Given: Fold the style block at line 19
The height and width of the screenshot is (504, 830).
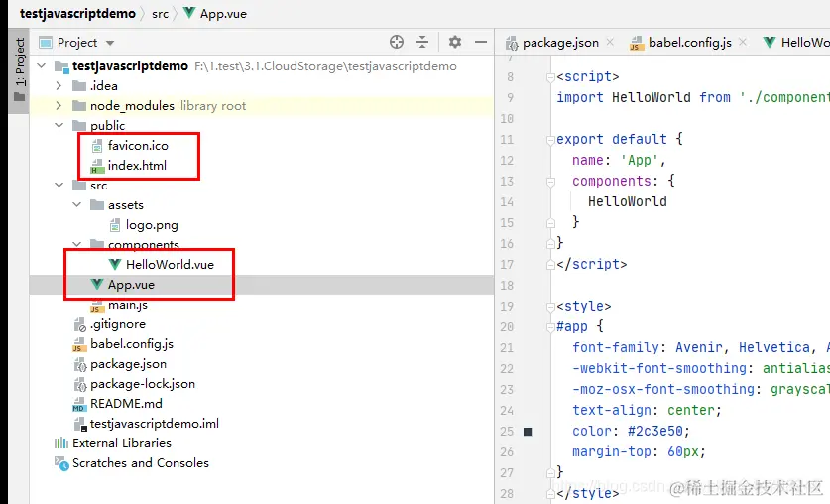Looking at the screenshot, I should coord(550,307).
